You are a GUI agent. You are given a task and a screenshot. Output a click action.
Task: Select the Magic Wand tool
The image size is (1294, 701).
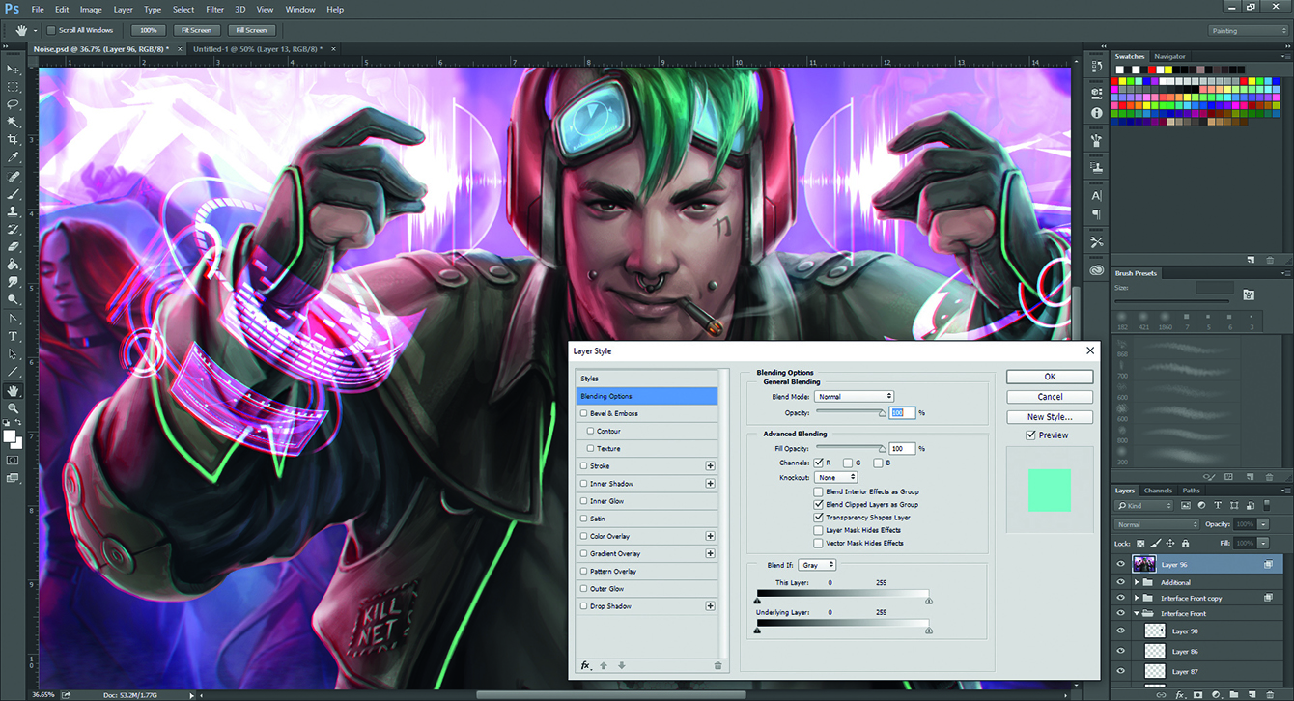tap(14, 123)
